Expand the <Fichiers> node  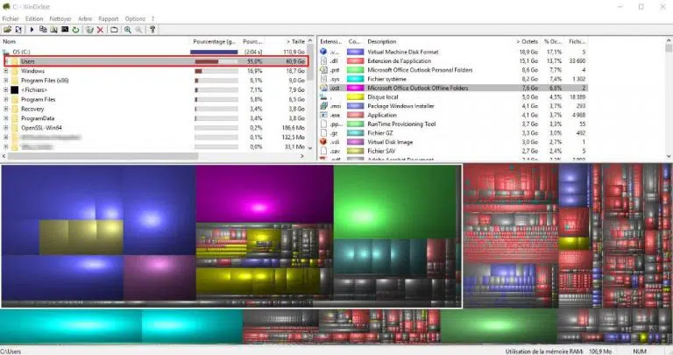[x=5, y=90]
